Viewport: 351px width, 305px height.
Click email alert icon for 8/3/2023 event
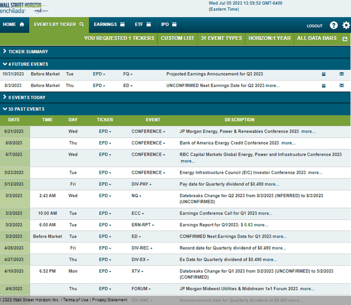tap(342, 85)
